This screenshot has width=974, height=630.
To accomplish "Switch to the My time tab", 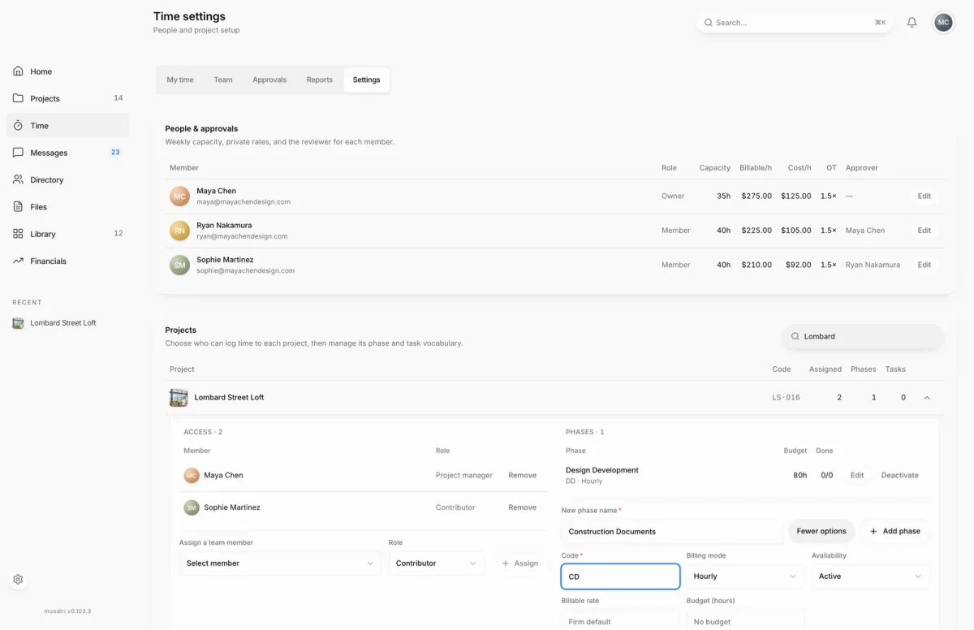I will point(180,80).
